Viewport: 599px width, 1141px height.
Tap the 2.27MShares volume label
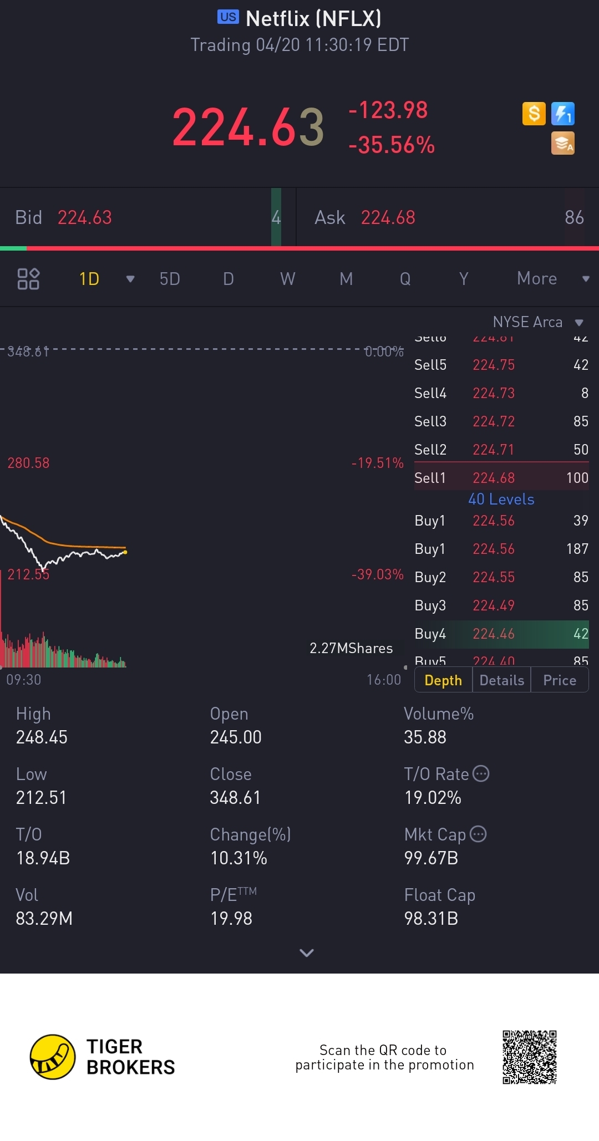pyautogui.click(x=351, y=648)
